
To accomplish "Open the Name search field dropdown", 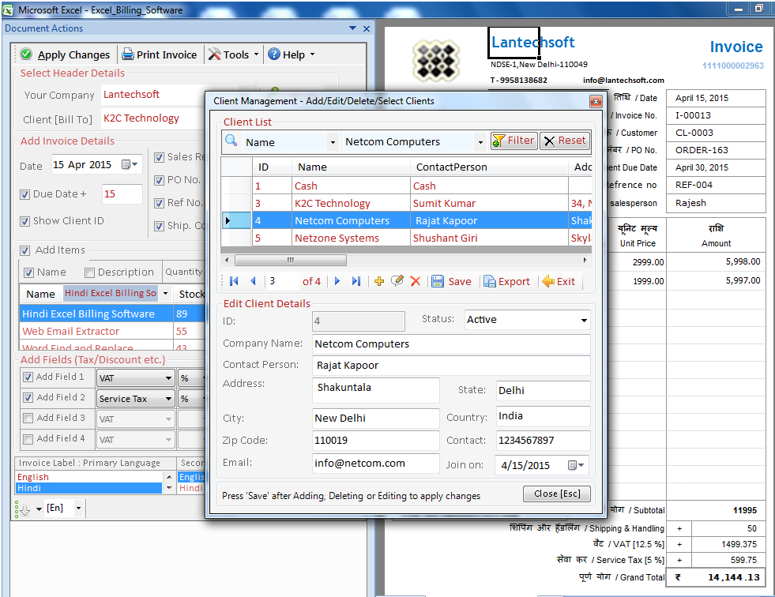I will pos(333,142).
